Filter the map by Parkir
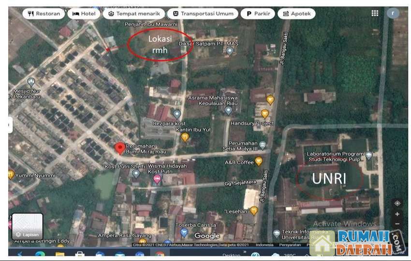Viewport: 411px width, 261px height. pyautogui.click(x=257, y=14)
